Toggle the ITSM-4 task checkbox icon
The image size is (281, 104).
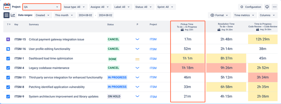(x=8, y=68)
